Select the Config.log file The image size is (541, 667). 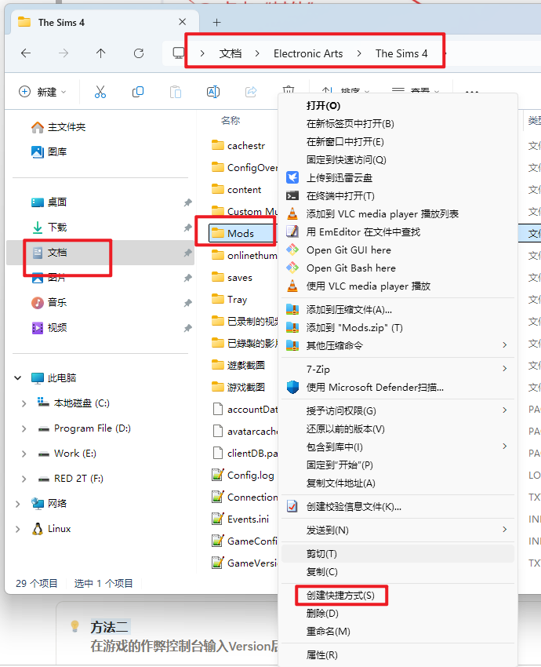243,476
